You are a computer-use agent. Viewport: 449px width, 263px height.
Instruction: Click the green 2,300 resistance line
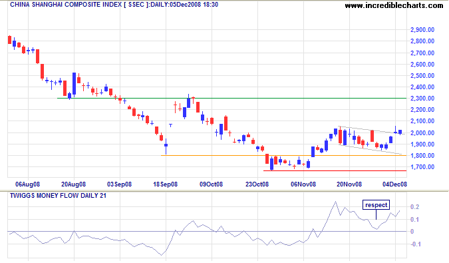tap(231, 99)
